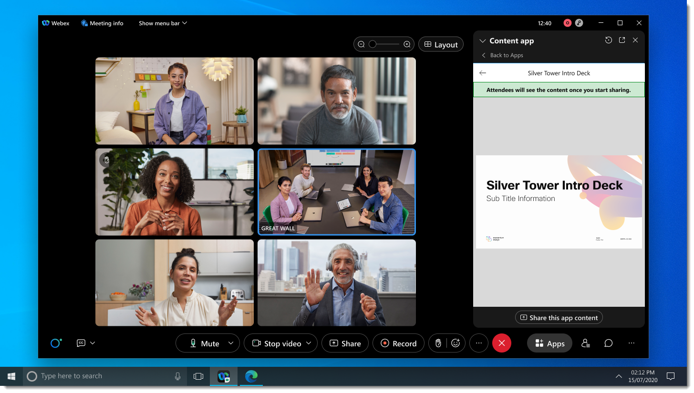Screen dimensions: 694x393
Task: Open the Chat panel icon
Action: pos(608,343)
